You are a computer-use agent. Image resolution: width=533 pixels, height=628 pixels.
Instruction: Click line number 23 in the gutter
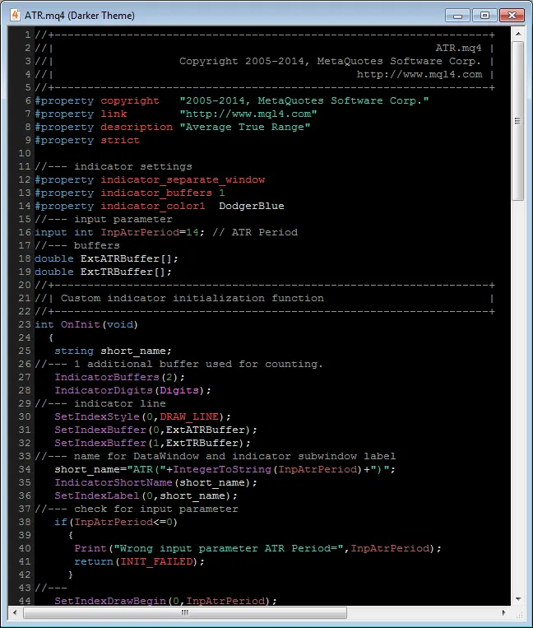pyautogui.click(x=25, y=324)
